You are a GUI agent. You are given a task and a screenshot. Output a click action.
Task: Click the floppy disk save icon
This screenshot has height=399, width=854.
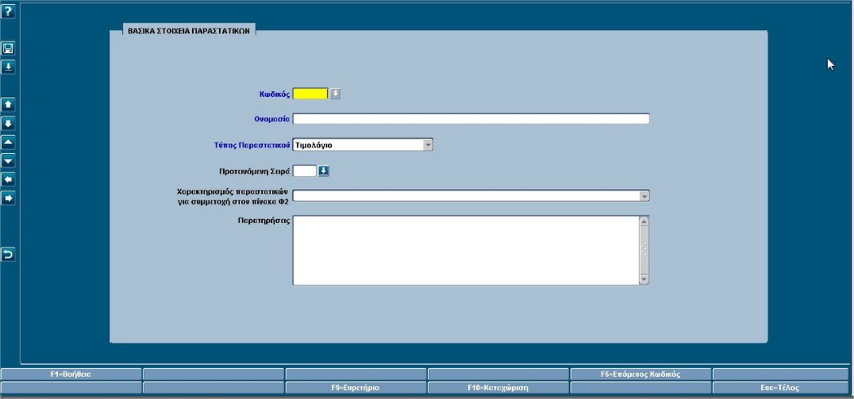tap(9, 49)
